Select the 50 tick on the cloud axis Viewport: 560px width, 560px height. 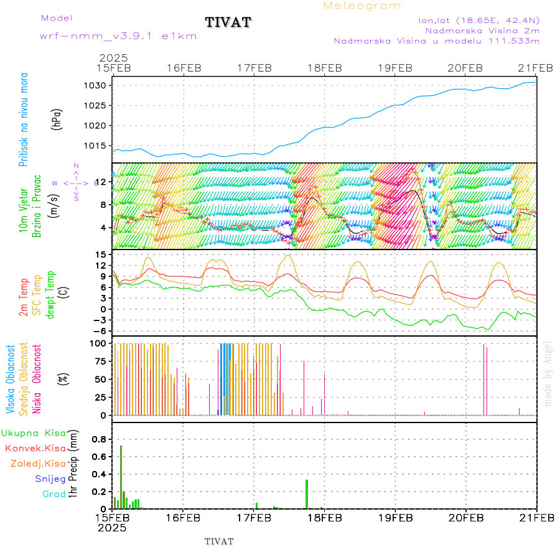point(101,380)
